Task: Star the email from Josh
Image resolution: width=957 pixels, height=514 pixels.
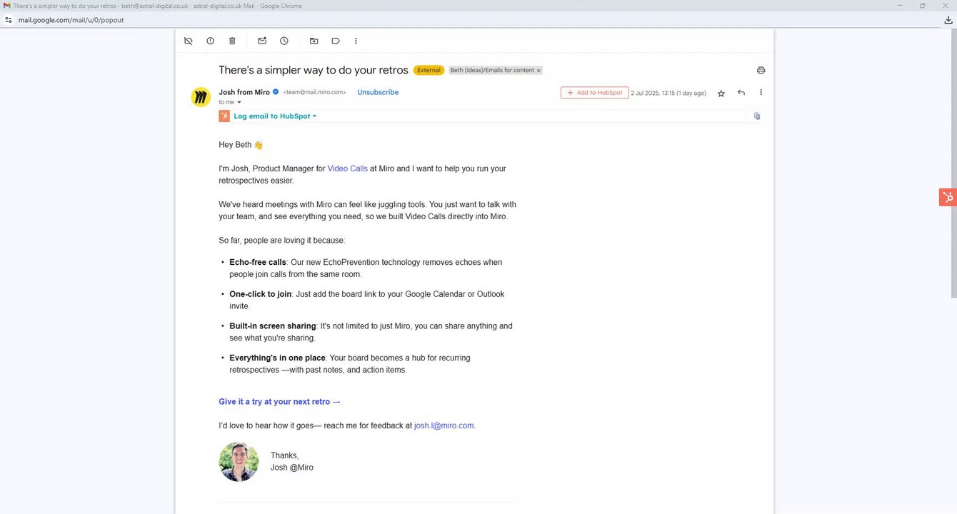Action: tap(721, 93)
